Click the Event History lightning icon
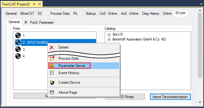Image resolution: width=204 pixels, height=108 pixels. pos(52,73)
